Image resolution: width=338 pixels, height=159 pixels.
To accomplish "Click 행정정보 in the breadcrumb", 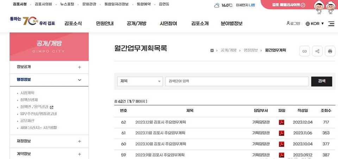I will tap(251, 50).
